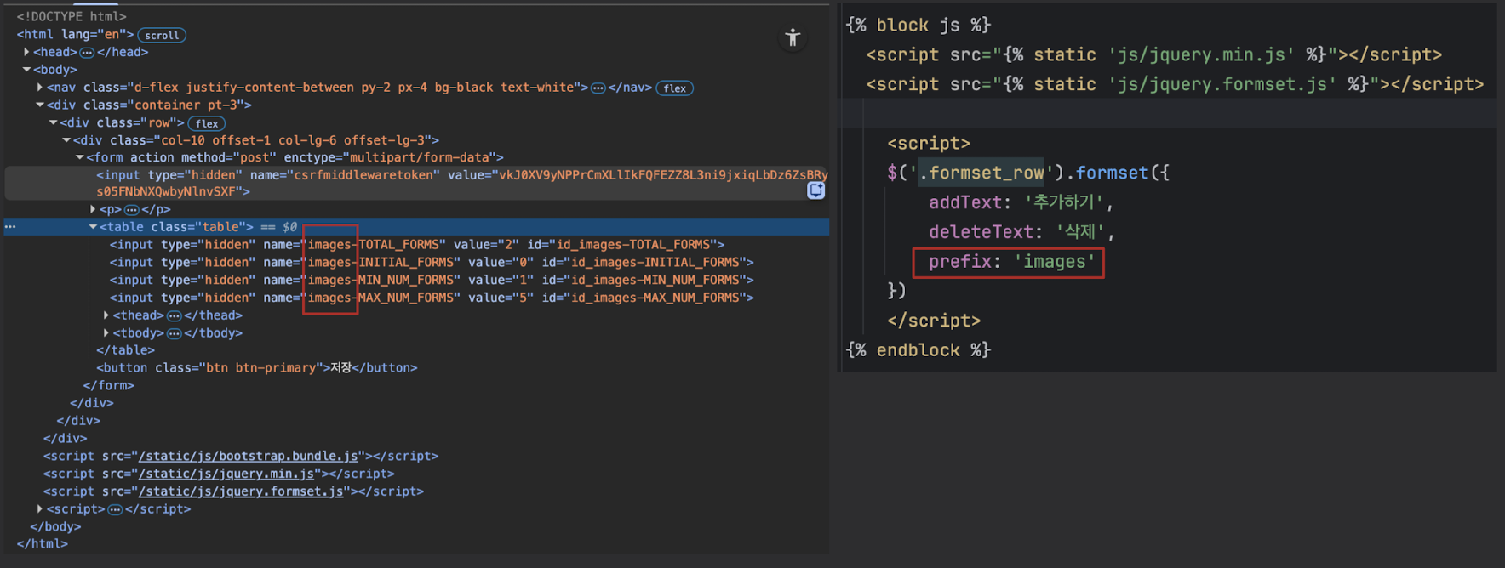This screenshot has width=1505, height=568.
Task: Open /static/js/bootstrap.bundle.js link
Action: coord(248,457)
